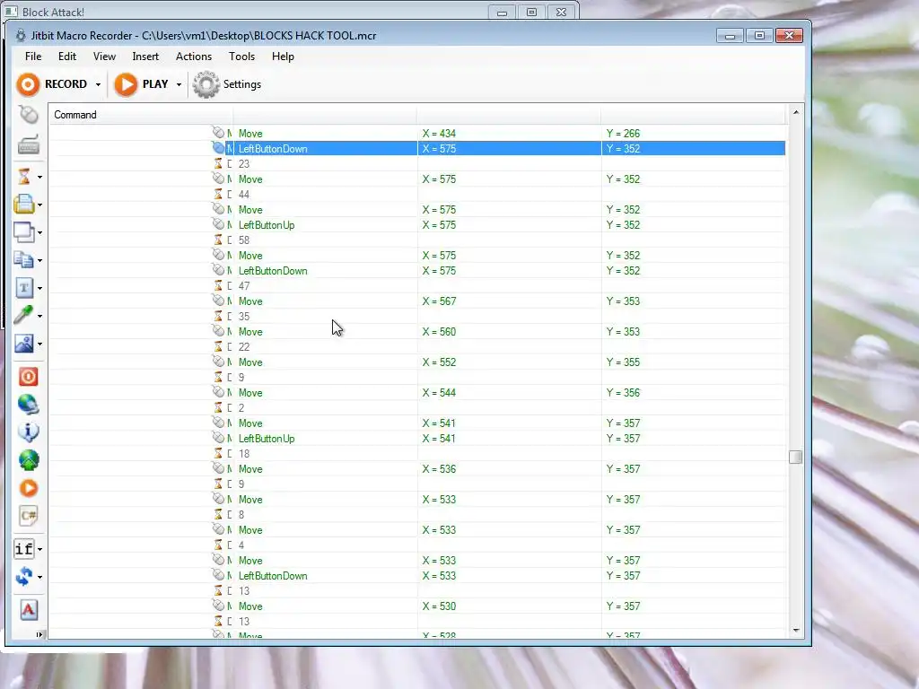Select the Move row with X = 536
This screenshot has height=689, width=919.
(416, 468)
